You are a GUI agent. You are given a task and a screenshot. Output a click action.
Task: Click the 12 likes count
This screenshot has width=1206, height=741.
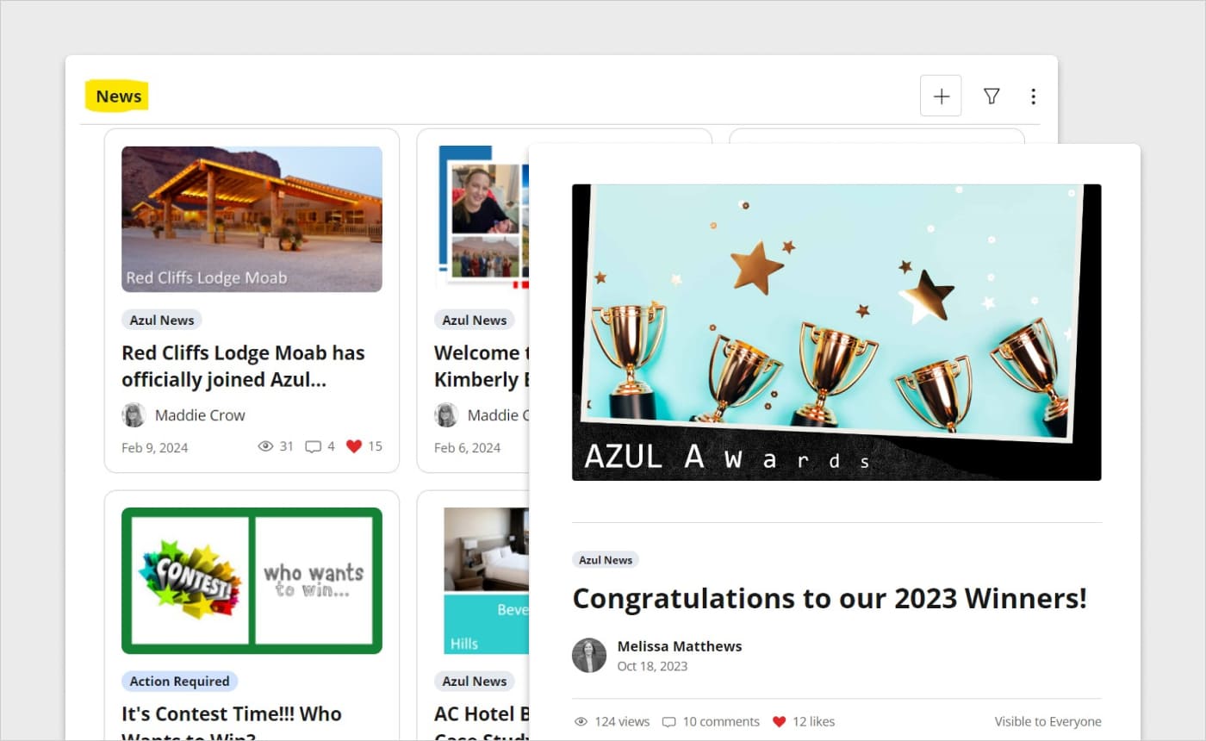[x=813, y=722]
